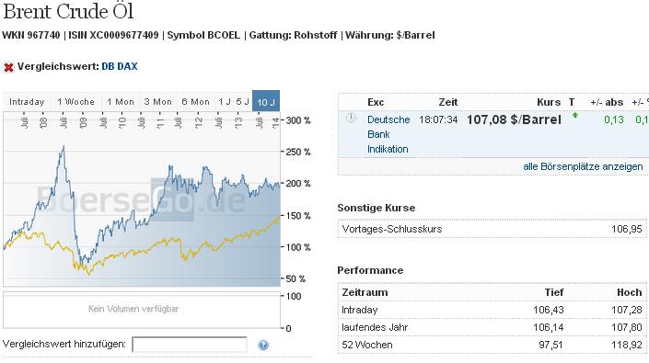This screenshot has height=363, width=649.
Task: Click the green up arrow trend indicator
Action: [575, 116]
